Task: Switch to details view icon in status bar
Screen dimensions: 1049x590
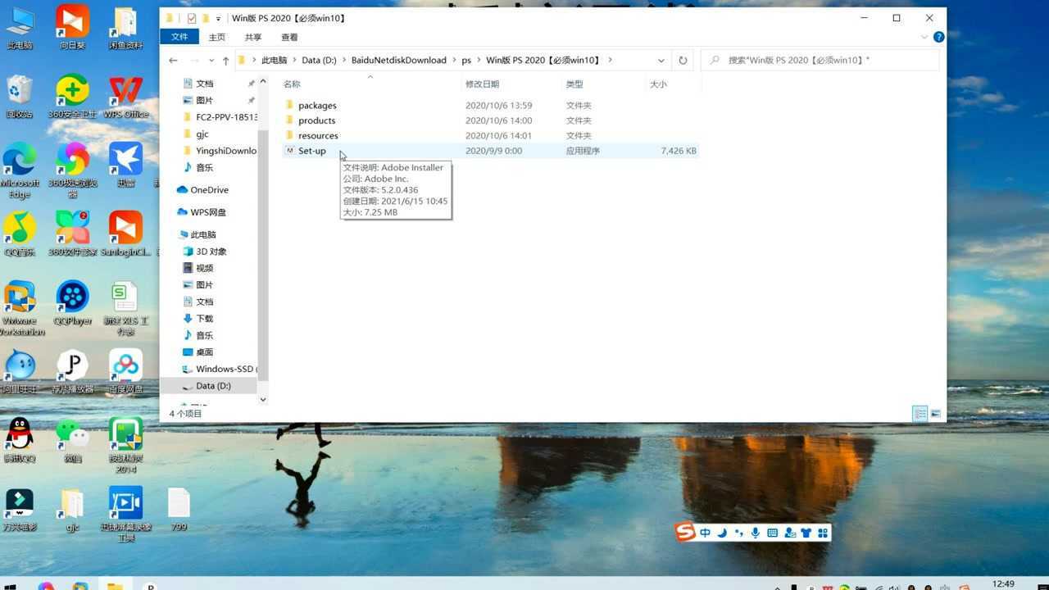Action: coord(920,413)
